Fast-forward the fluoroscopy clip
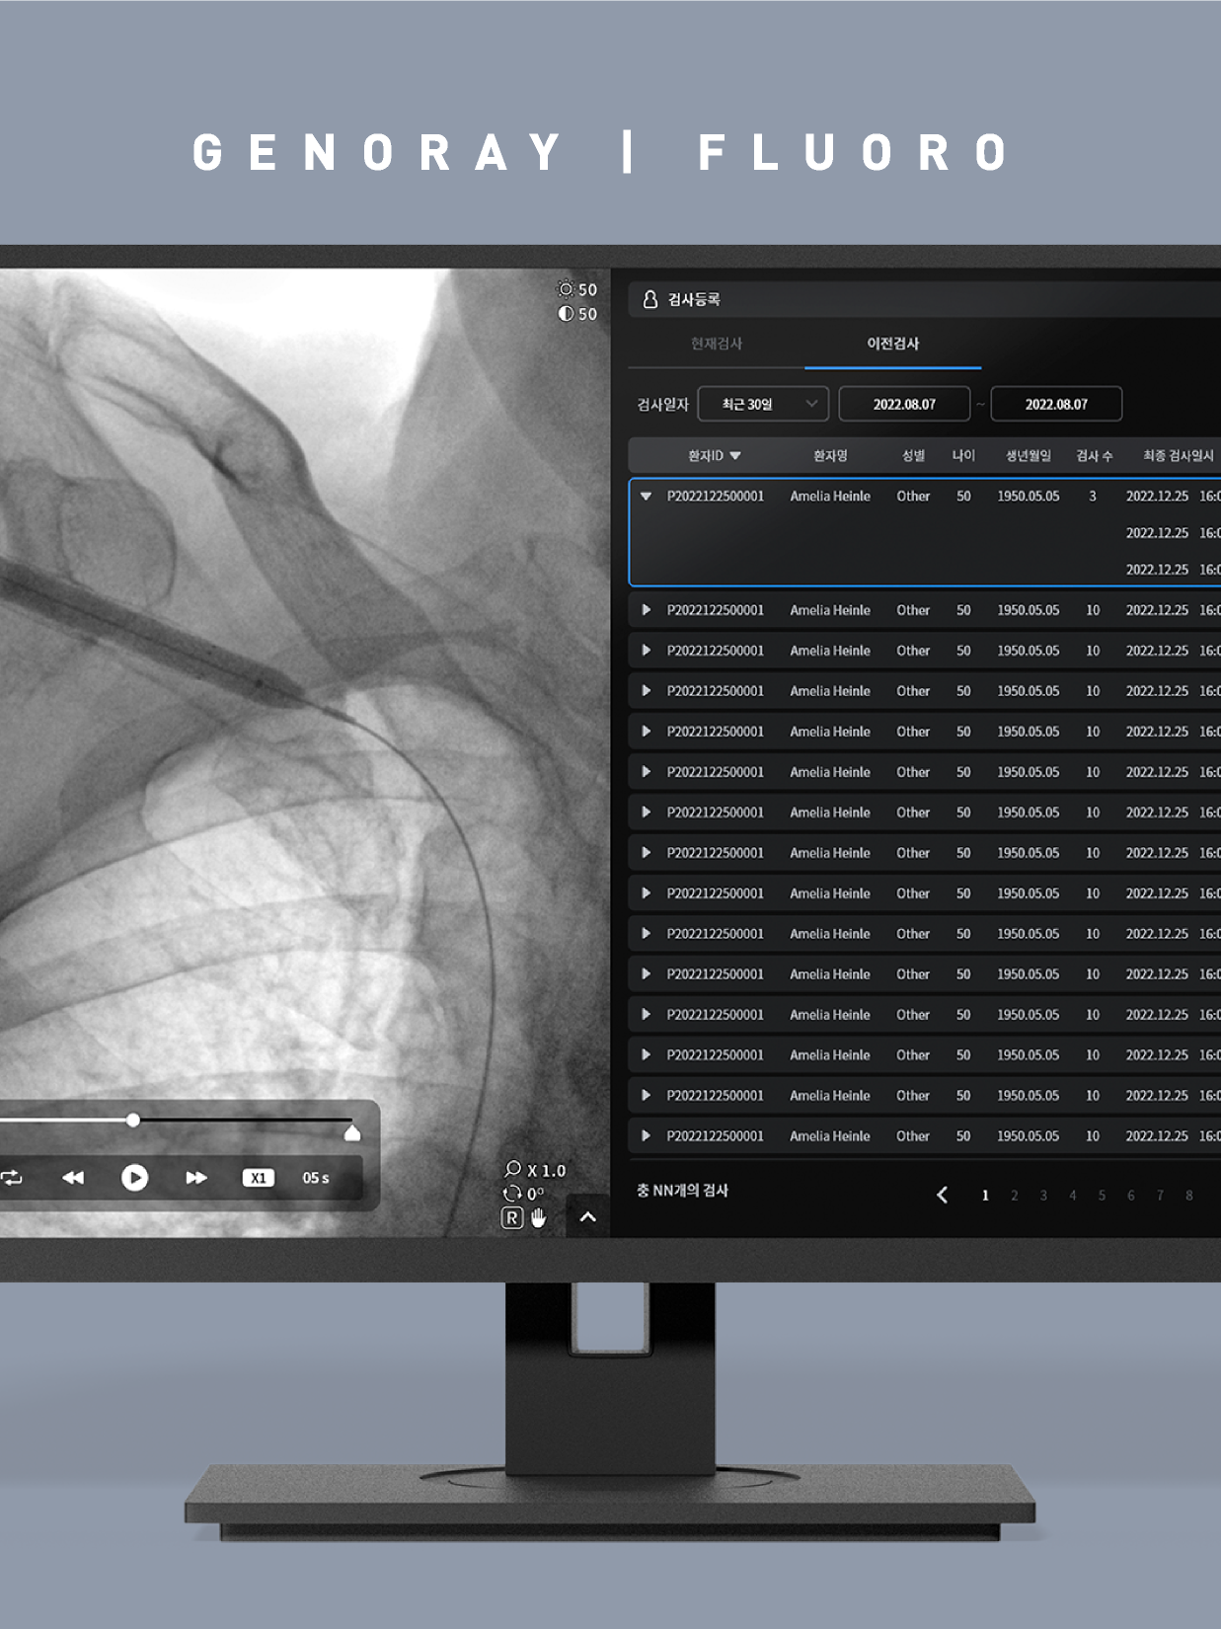Viewport: 1221px width, 1629px height. click(x=196, y=1178)
